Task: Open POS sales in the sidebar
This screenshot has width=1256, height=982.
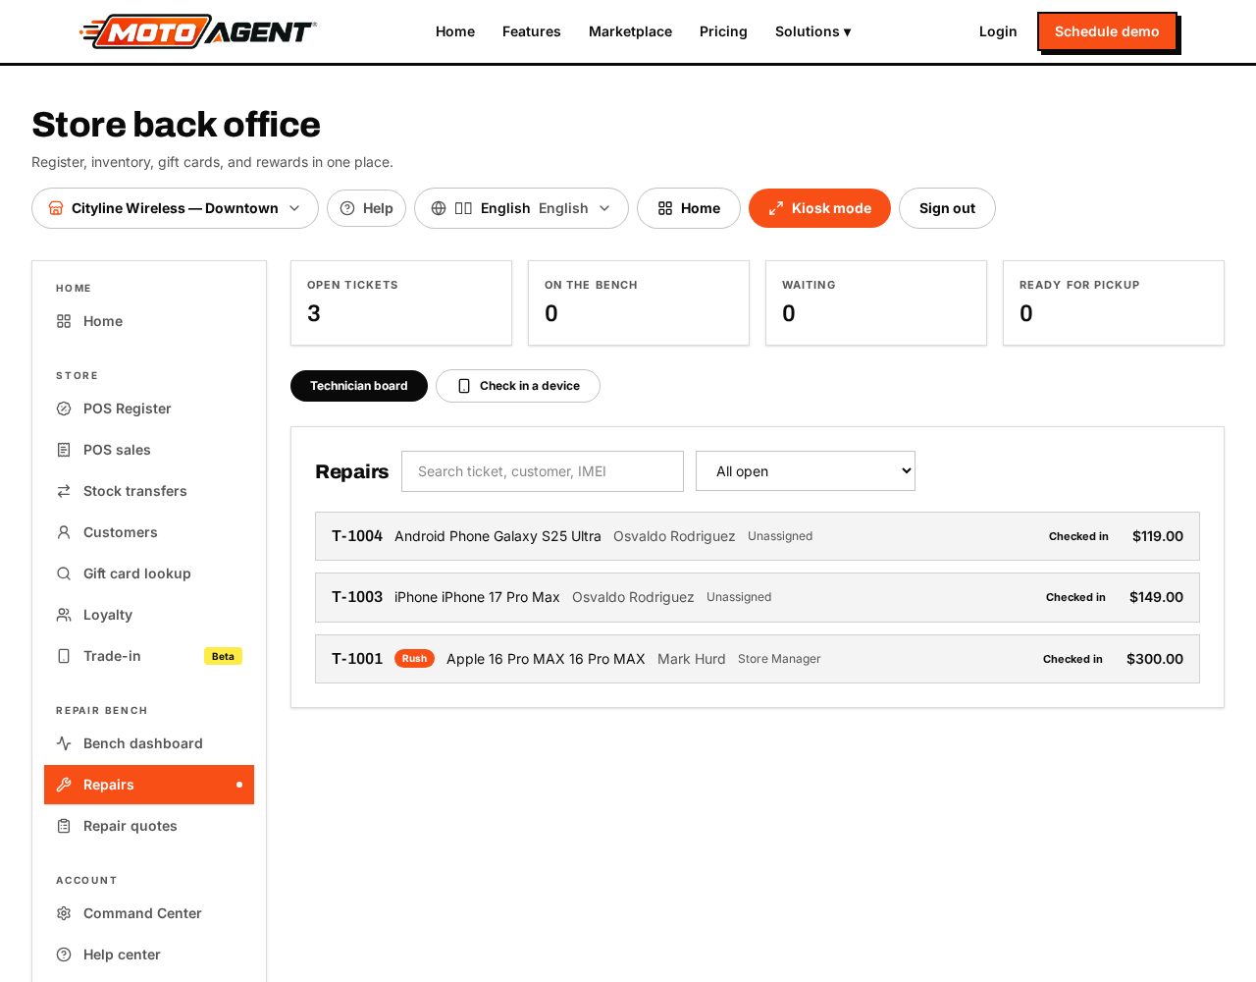Action: point(149,450)
